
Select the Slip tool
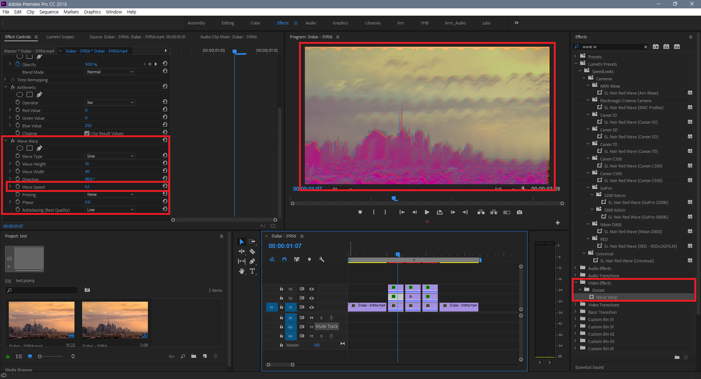tap(241, 261)
